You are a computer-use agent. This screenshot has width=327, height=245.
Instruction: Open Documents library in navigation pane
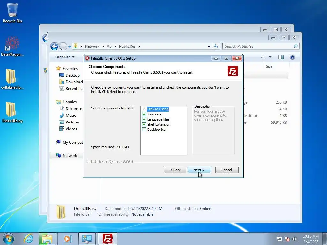74,108
